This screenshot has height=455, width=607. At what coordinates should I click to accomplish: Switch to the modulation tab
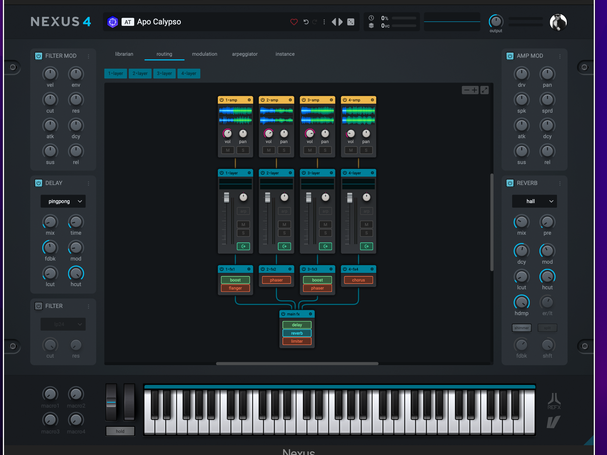point(205,54)
